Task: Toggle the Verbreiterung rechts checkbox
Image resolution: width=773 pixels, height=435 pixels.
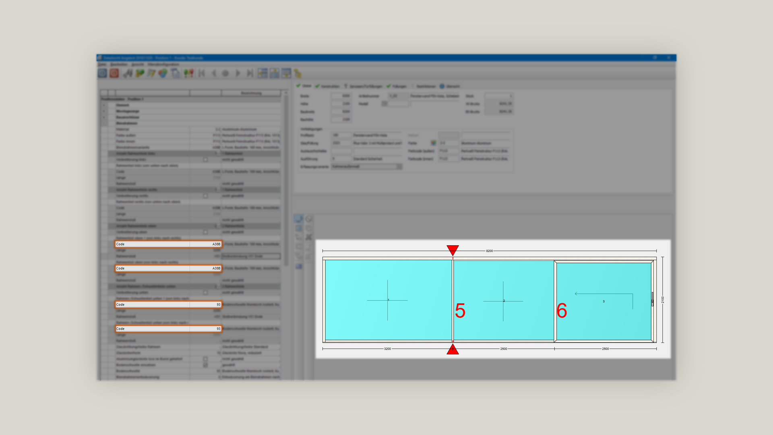Action: pyautogui.click(x=205, y=196)
